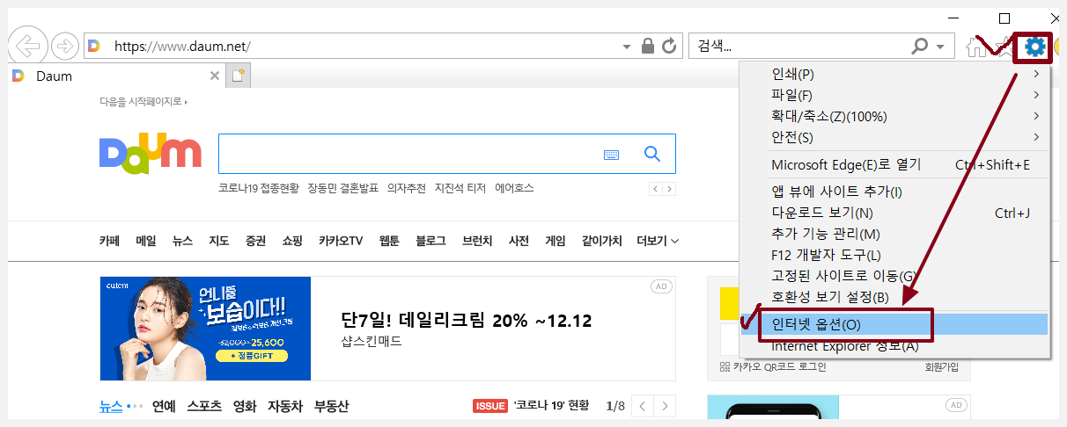
Task: Open 다운로드 보기(N) menu item
Action: pyautogui.click(x=894, y=213)
